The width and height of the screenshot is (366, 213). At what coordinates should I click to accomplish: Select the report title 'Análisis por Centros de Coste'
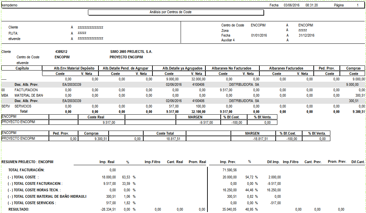tap(170, 12)
